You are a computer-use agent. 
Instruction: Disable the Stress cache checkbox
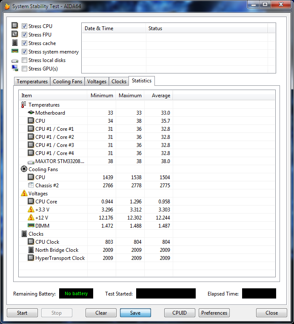tap(25, 43)
